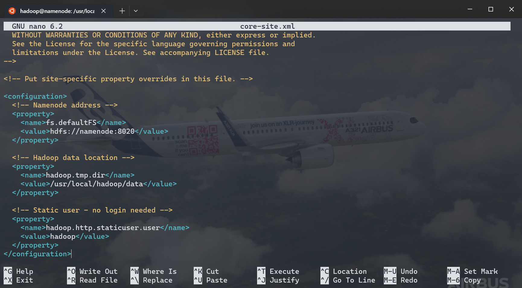Expand the terminal profiles dropdown chevron

pyautogui.click(x=136, y=11)
